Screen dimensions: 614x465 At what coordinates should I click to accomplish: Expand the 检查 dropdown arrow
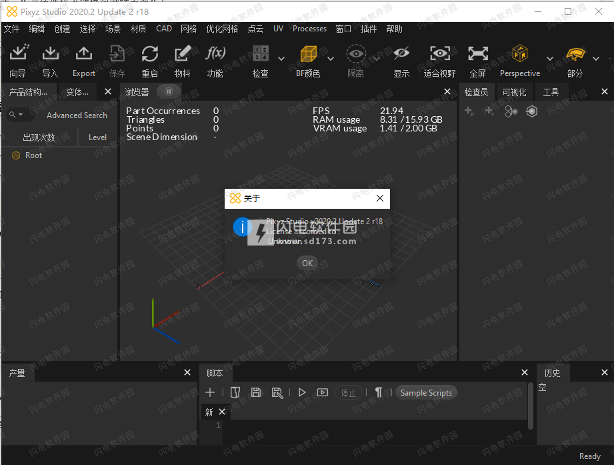tap(281, 59)
